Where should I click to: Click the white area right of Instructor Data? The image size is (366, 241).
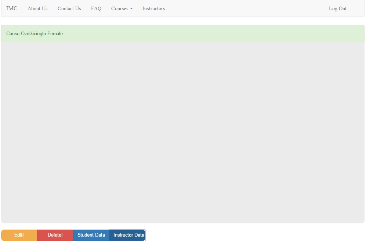click(x=253, y=235)
